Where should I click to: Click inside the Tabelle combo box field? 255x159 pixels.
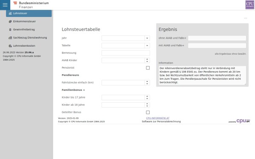pos(123,46)
